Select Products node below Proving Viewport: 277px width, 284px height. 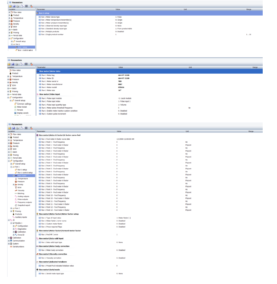18,214
